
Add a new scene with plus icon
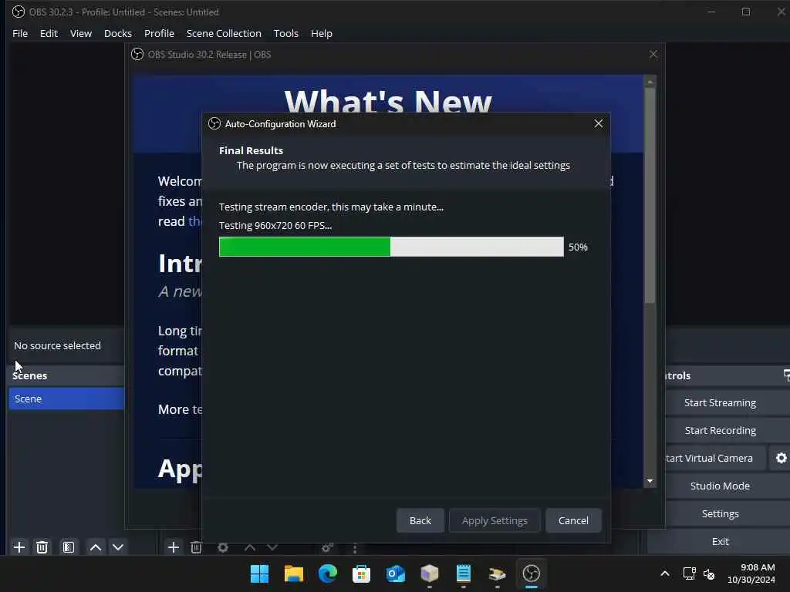[x=19, y=547]
